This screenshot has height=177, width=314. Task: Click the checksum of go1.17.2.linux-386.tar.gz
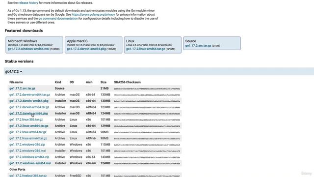(x=147, y=120)
